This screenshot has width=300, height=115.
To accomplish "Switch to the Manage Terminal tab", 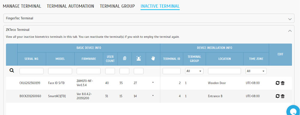I will 22,6.
